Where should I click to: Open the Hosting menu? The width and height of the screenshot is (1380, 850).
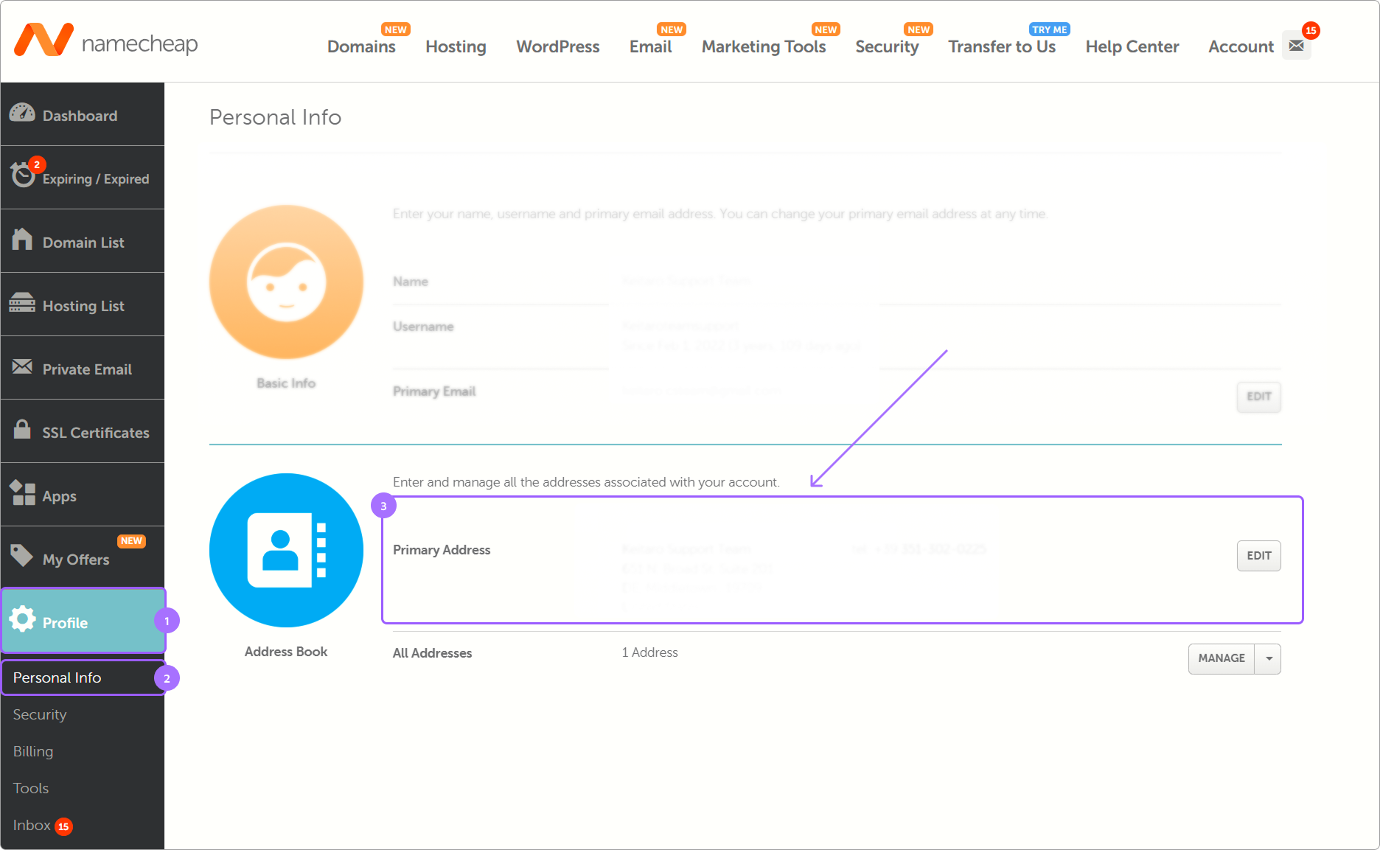[x=456, y=46]
